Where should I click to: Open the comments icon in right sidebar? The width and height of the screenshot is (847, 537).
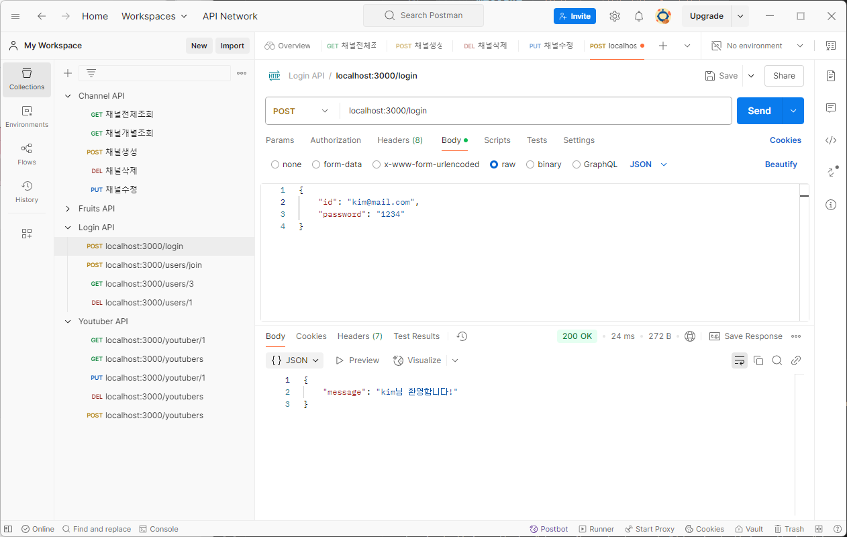tap(831, 108)
